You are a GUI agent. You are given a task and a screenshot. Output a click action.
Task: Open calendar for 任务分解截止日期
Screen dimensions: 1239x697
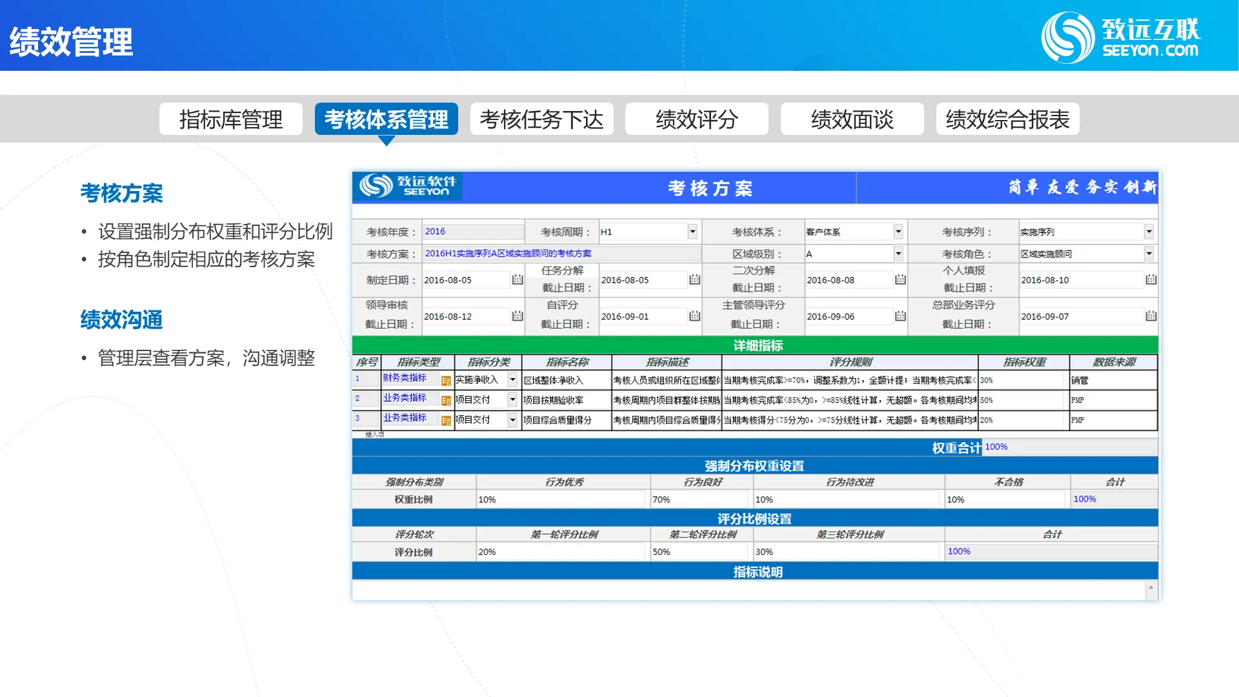(694, 279)
